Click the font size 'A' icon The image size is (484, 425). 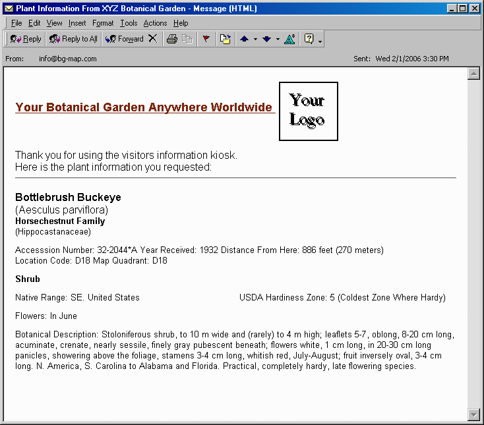point(289,39)
